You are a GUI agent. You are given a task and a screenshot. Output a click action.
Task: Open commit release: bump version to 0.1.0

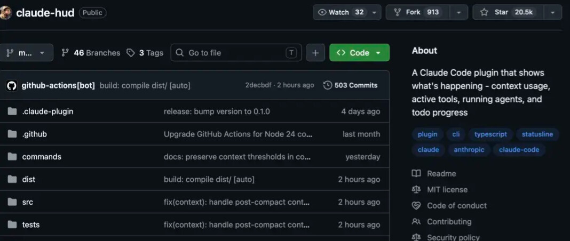tap(217, 111)
